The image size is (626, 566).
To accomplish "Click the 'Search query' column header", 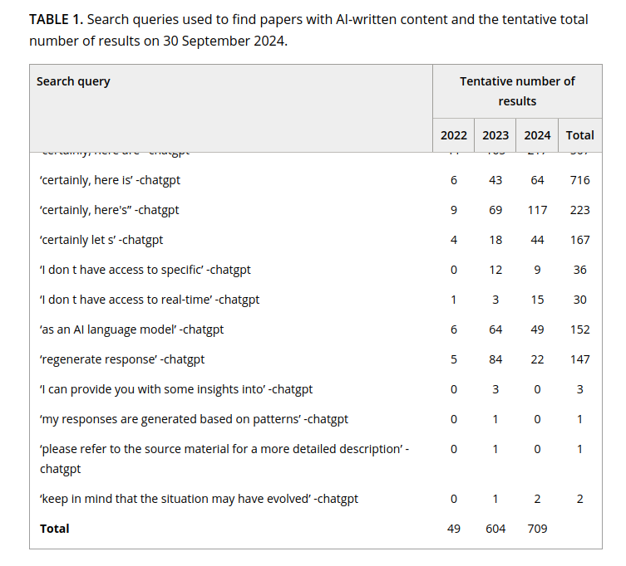I will coord(73,81).
